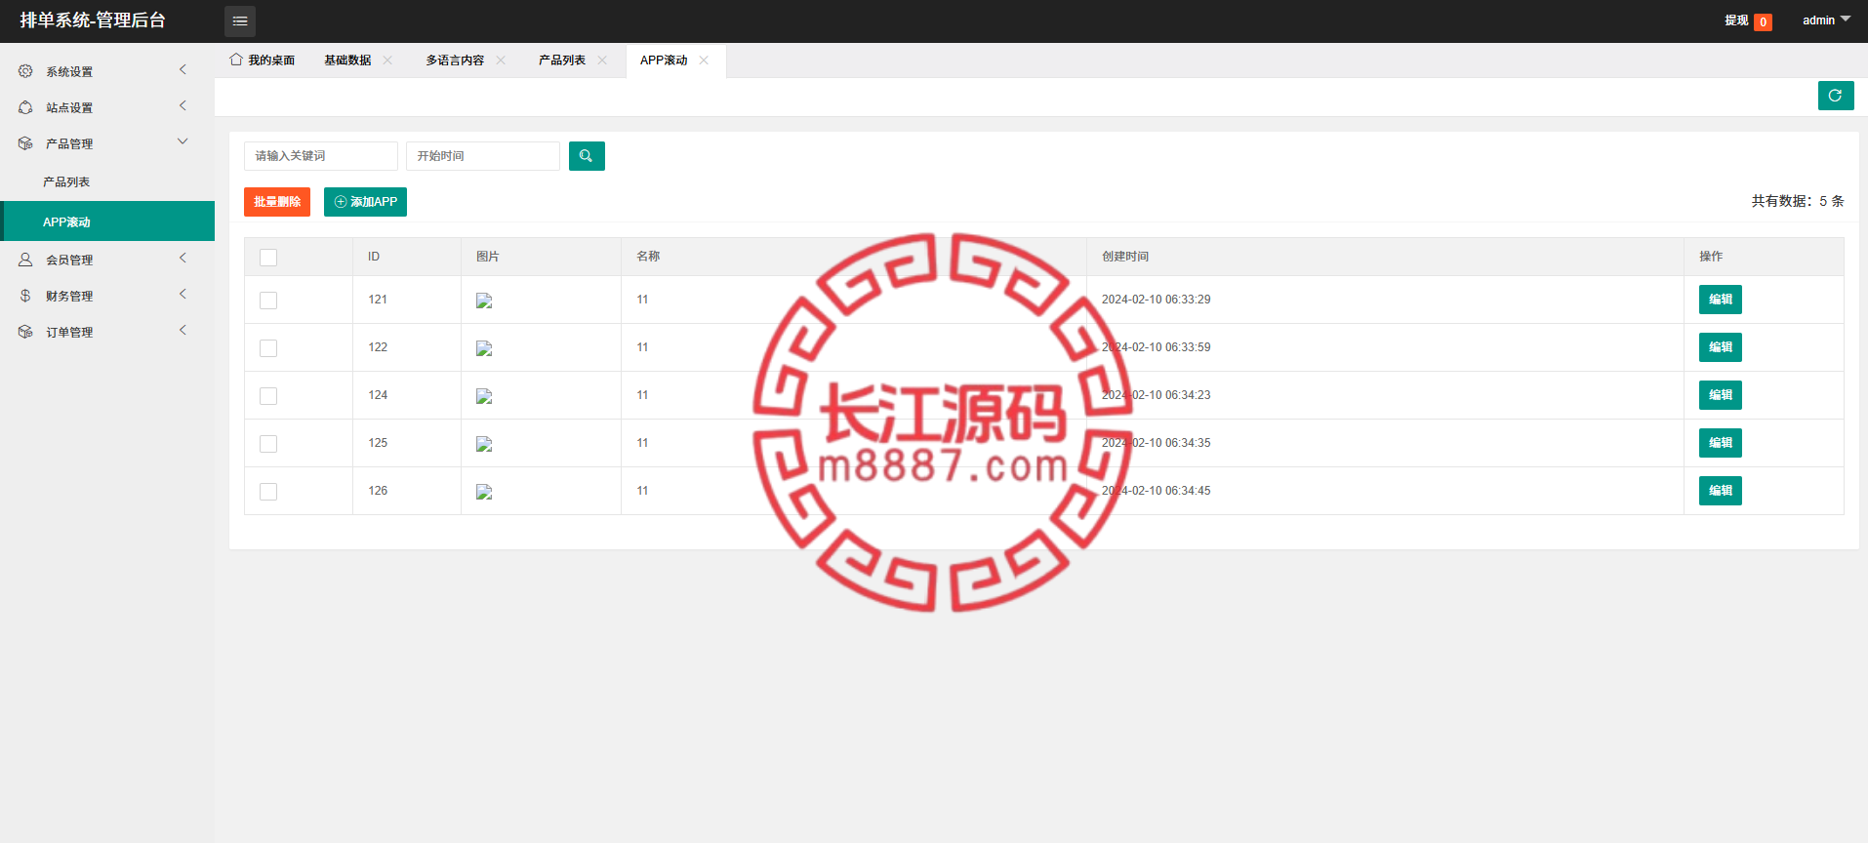The height and width of the screenshot is (843, 1868).
Task: Collapse the 产品管理 menu chevron
Action: 183,141
